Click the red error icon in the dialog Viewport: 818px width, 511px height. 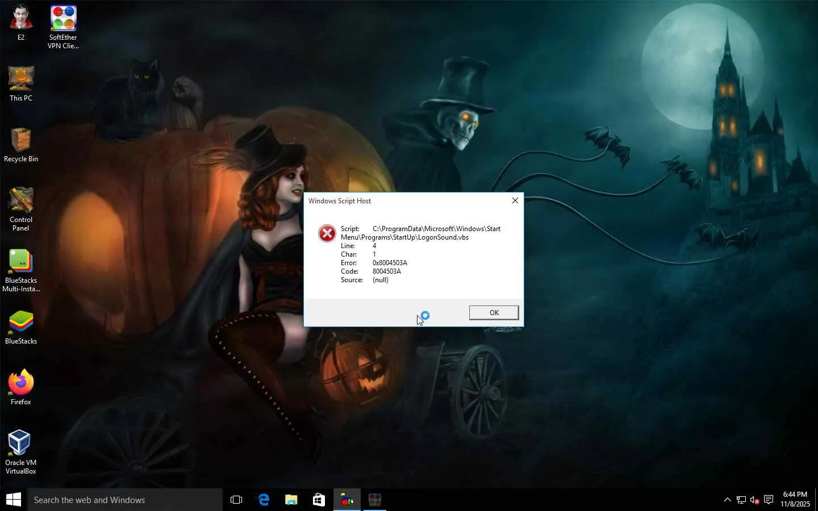tap(327, 233)
